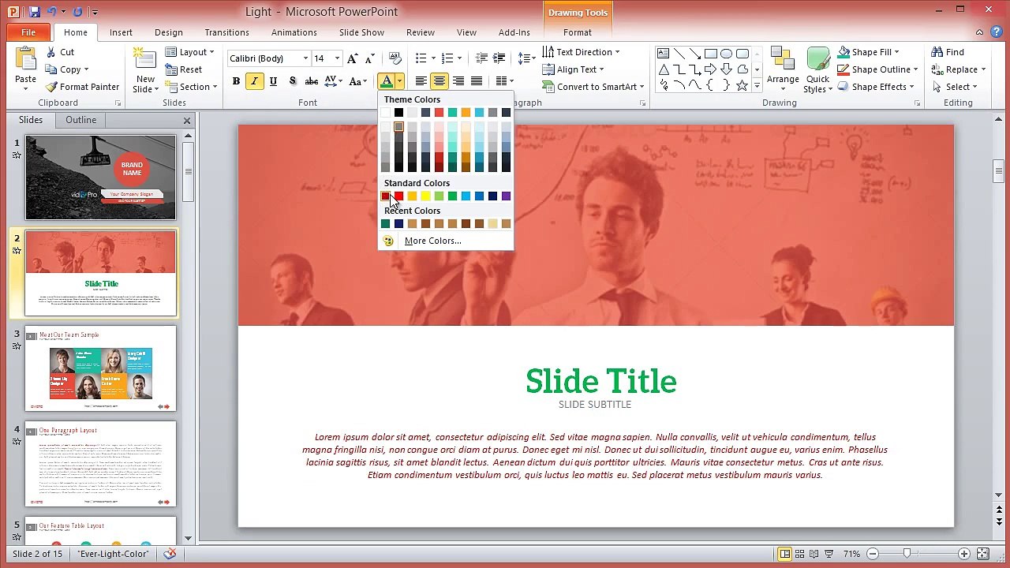Pick the dark red standard color swatch
The height and width of the screenshot is (568, 1010).
pyautogui.click(x=385, y=196)
